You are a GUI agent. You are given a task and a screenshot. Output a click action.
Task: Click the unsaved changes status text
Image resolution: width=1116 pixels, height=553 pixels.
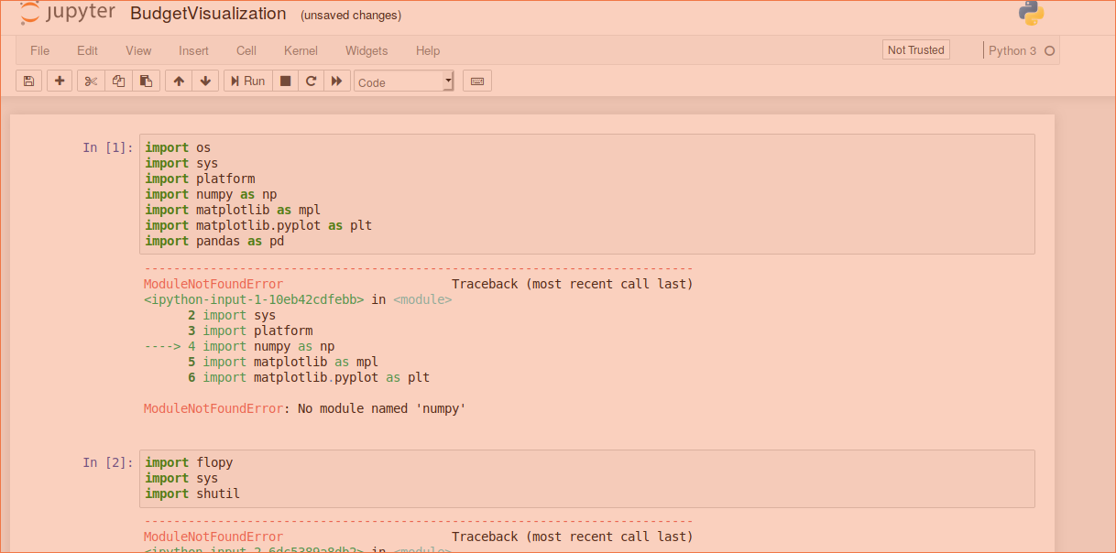point(351,15)
